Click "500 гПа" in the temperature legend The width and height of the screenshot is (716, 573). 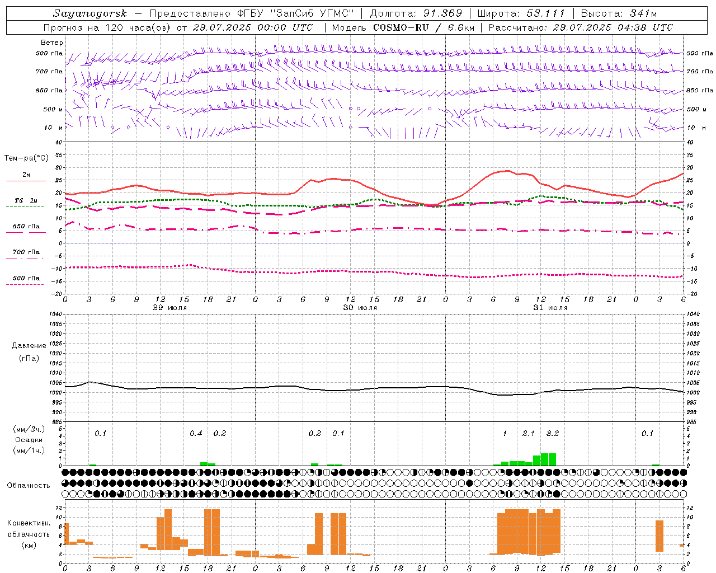(26, 278)
